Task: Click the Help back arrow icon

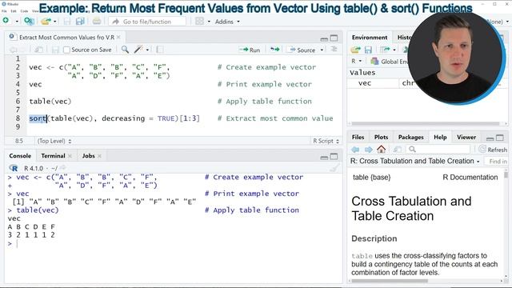Action: click(x=355, y=150)
